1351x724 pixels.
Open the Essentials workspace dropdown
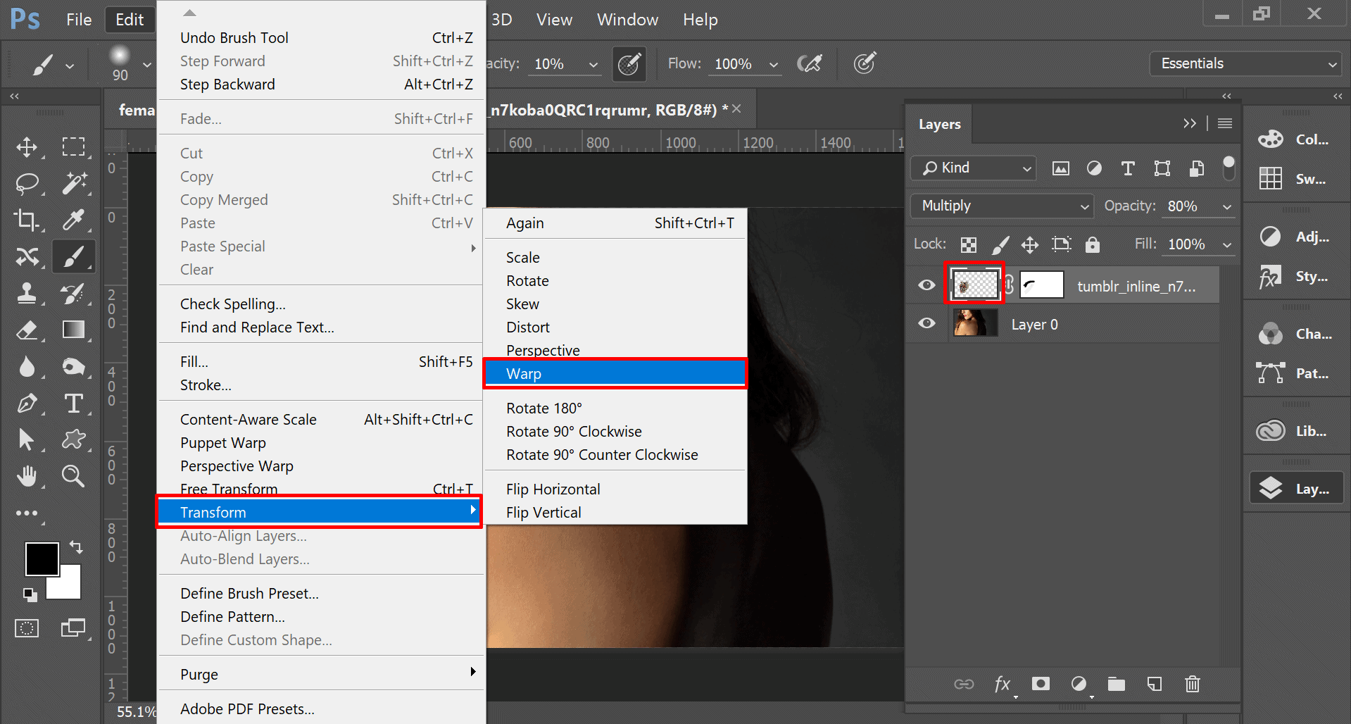coord(1246,64)
